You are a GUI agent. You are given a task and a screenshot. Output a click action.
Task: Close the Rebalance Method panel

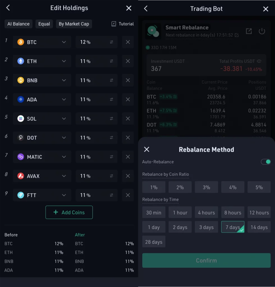pos(146,149)
